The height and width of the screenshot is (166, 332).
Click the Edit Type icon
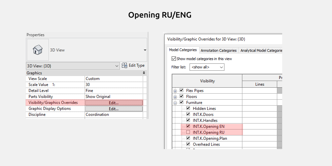click(124, 65)
